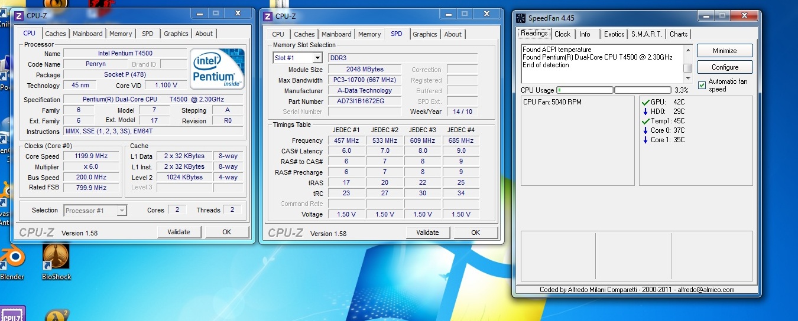Open the Processor #1 selection dropdown
The image size is (798, 321).
pyautogui.click(x=95, y=211)
